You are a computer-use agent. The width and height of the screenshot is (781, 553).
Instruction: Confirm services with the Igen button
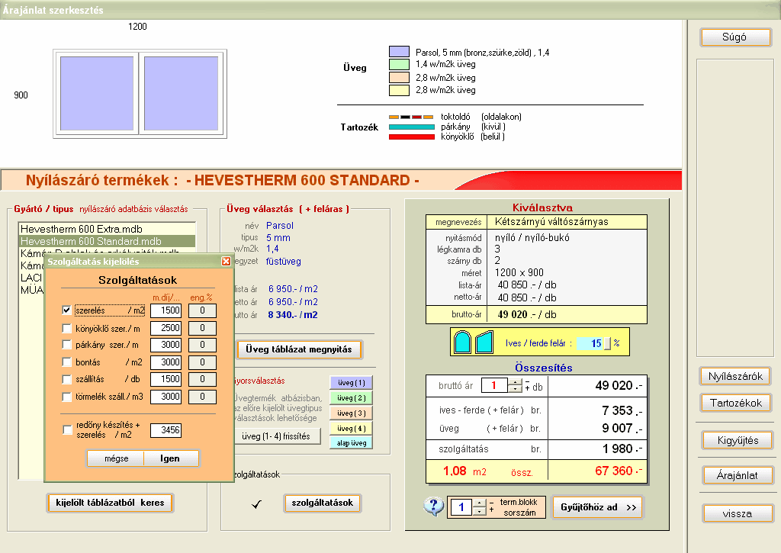(171, 458)
